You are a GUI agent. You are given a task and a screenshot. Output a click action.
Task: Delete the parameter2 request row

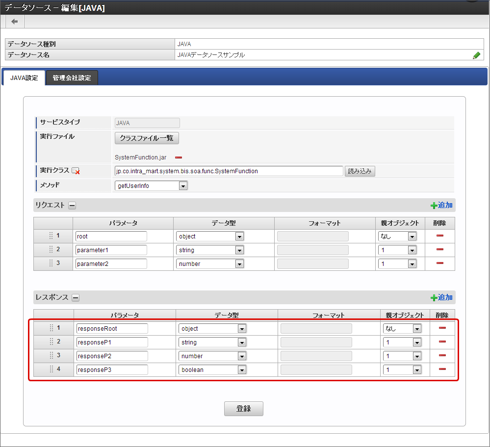coord(439,263)
